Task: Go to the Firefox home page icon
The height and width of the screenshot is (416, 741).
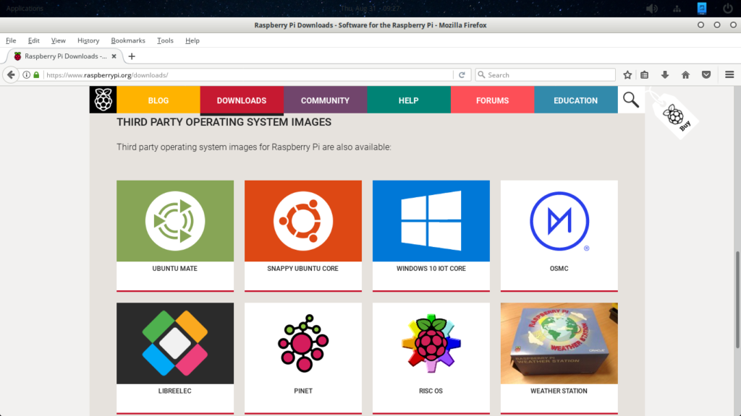Action: click(x=686, y=75)
